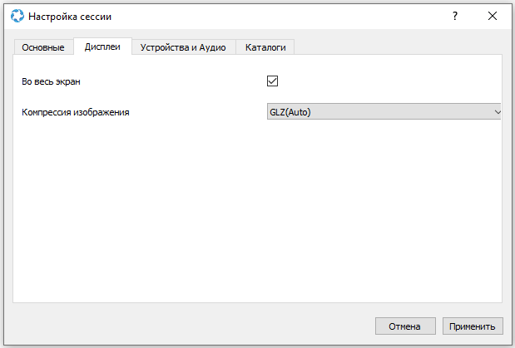Expand the dropdown chevron next to GLZ(Auto)
The height and width of the screenshot is (348, 515).
coord(498,112)
